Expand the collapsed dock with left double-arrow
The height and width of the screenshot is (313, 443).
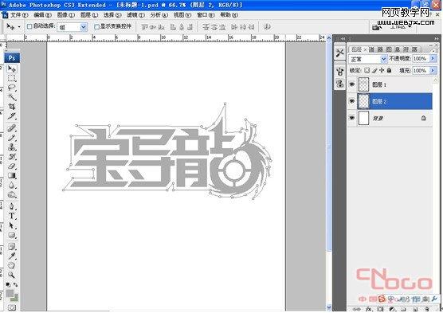coord(343,38)
